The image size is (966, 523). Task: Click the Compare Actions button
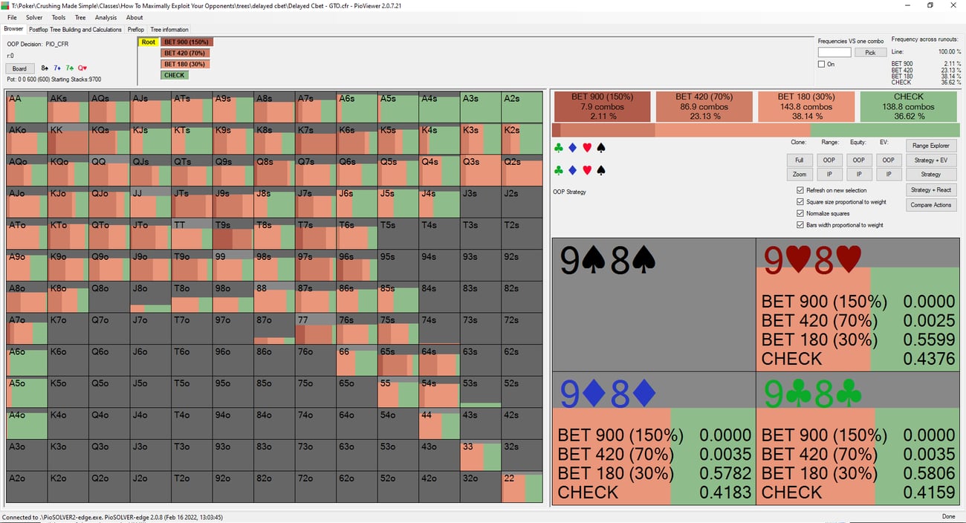click(x=931, y=205)
